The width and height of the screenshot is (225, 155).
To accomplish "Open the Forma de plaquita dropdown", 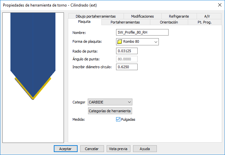I will (x=137, y=42).
